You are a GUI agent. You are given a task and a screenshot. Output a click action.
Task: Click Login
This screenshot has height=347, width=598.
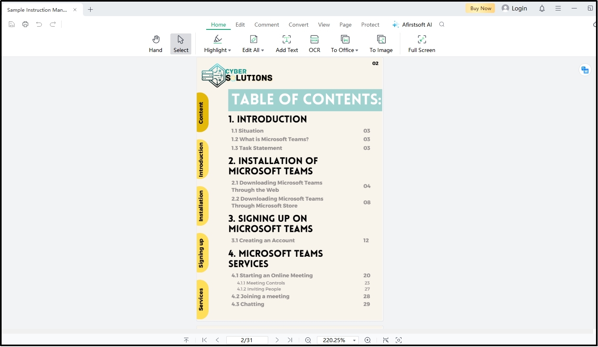tap(514, 8)
